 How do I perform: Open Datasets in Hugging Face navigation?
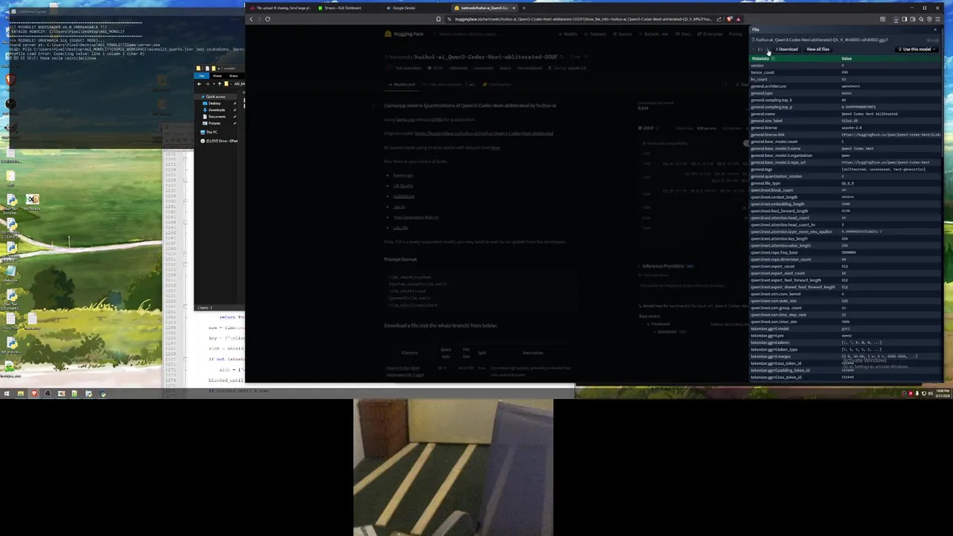click(x=596, y=34)
